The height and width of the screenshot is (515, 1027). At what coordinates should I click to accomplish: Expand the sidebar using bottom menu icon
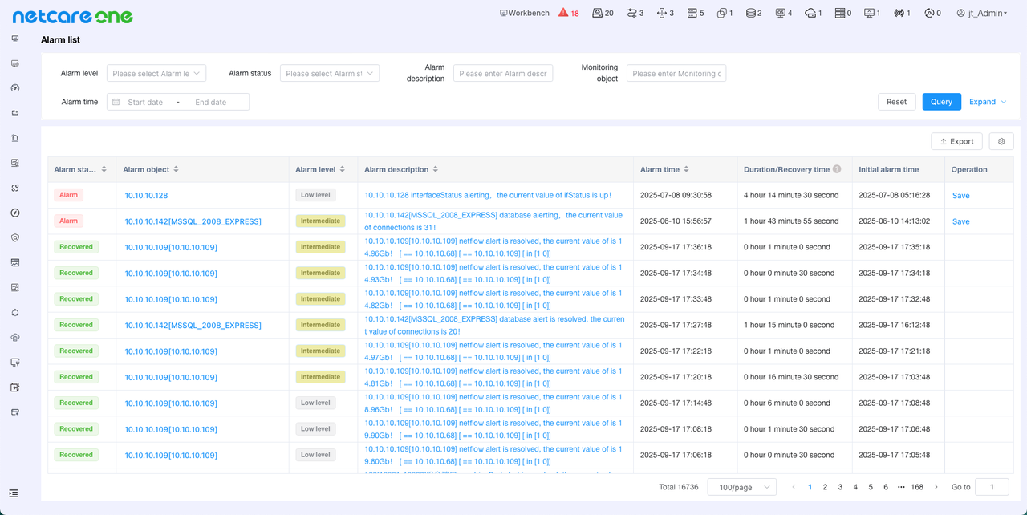14,493
